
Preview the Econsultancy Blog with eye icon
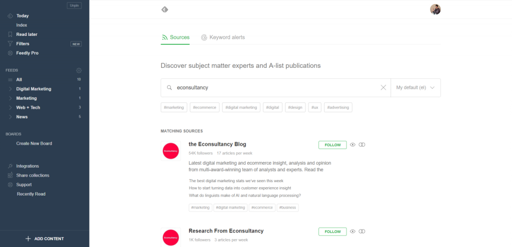[x=352, y=145]
